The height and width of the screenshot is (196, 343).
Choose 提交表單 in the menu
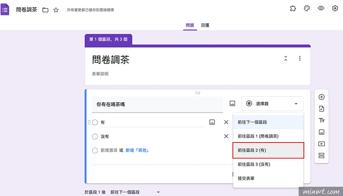point(268,178)
